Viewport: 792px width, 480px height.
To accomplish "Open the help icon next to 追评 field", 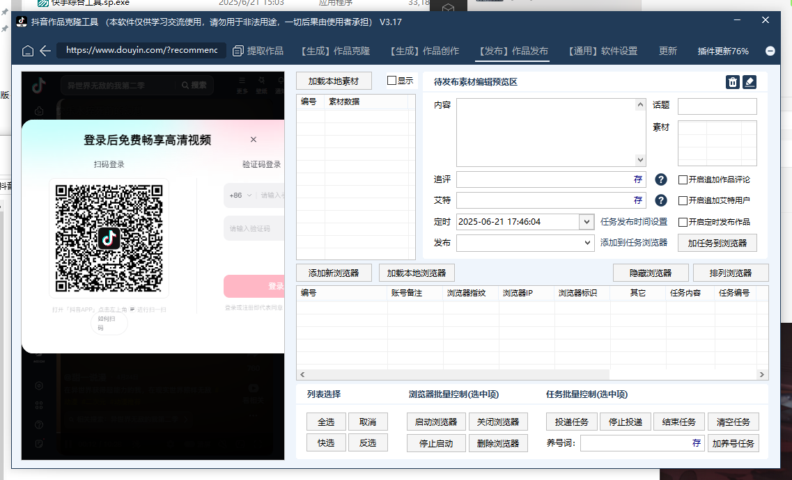I will (661, 179).
